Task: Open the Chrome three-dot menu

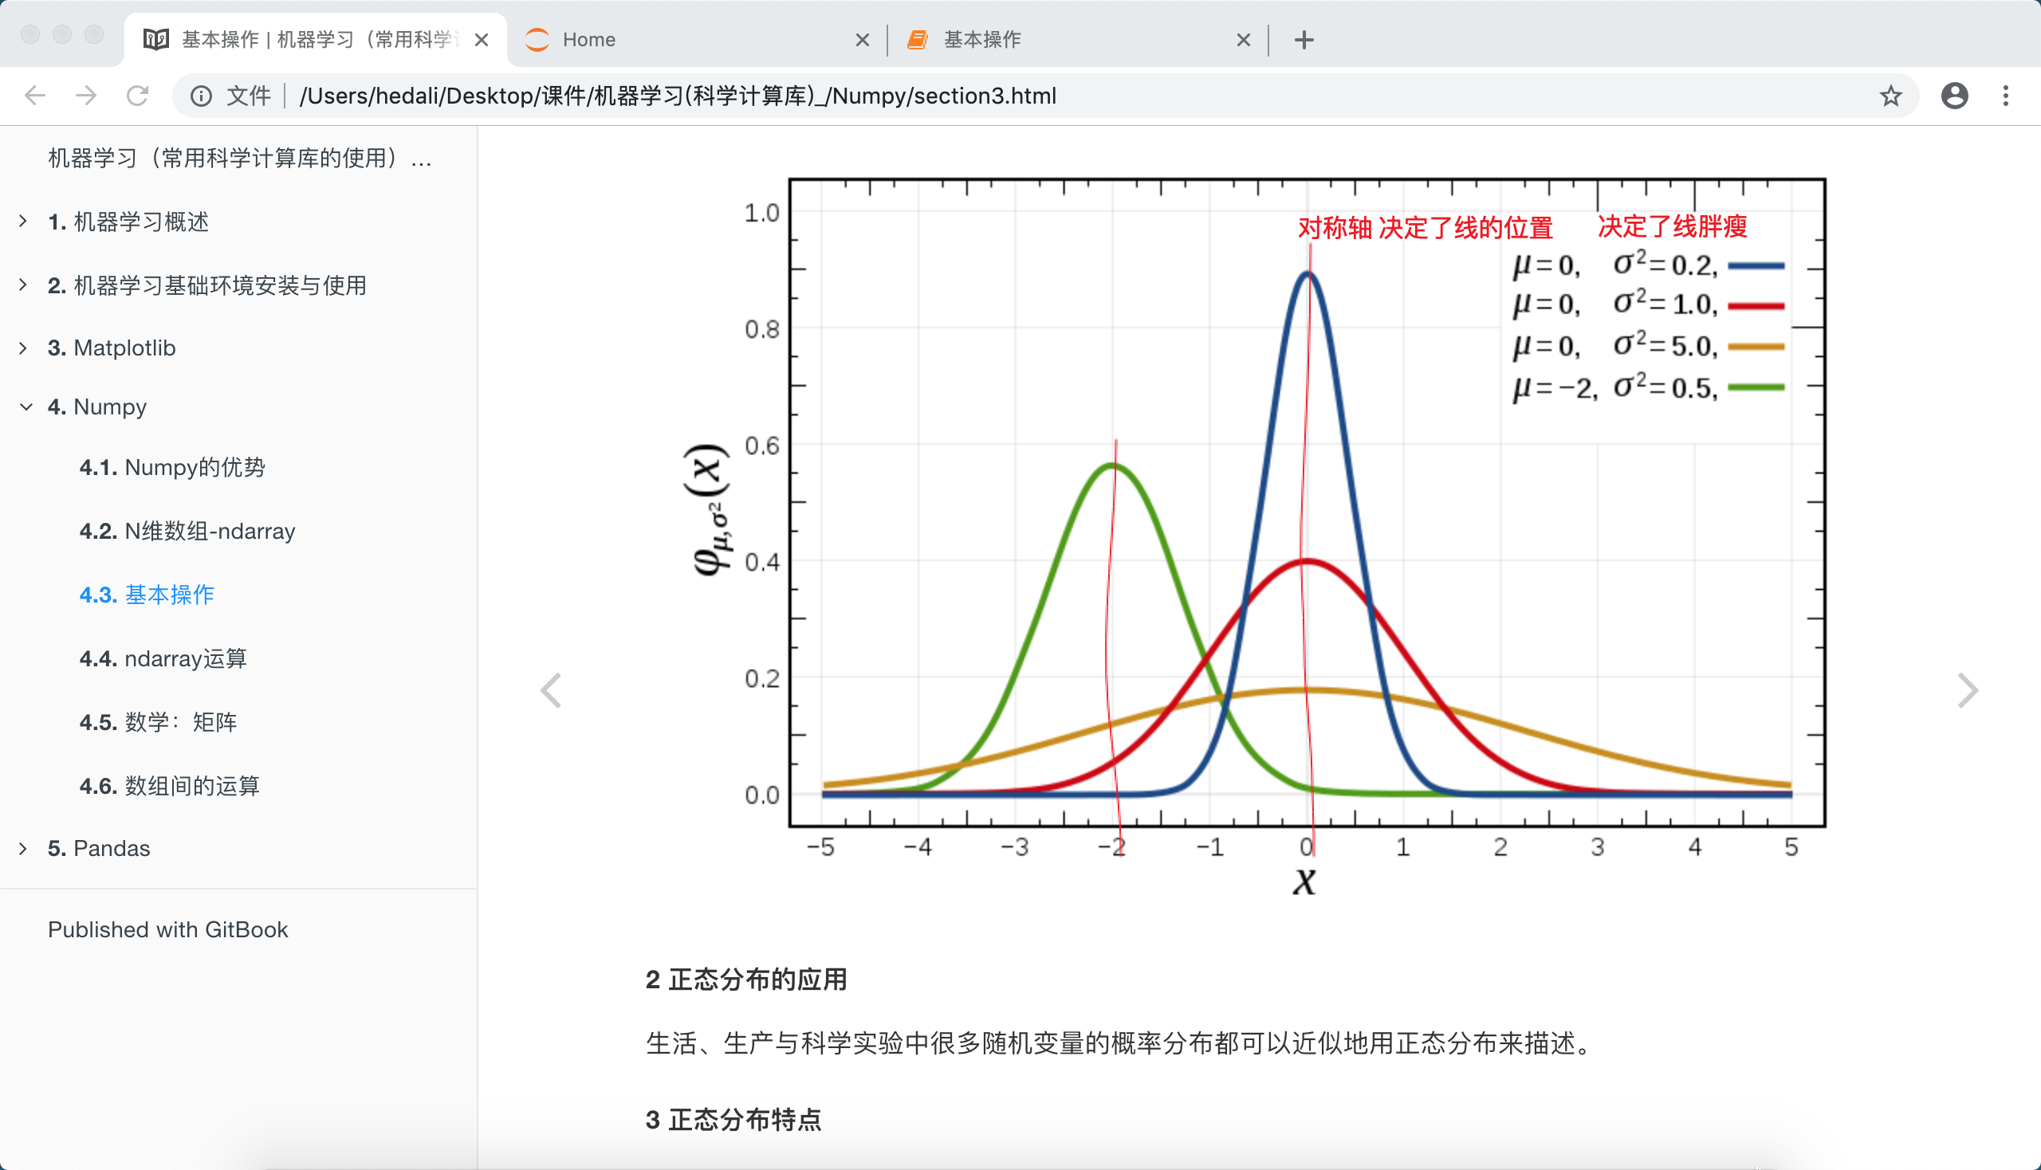Action: (x=2006, y=96)
